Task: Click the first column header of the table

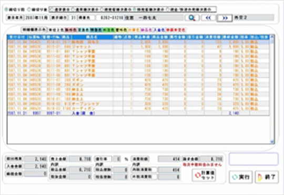Action: 17,37
